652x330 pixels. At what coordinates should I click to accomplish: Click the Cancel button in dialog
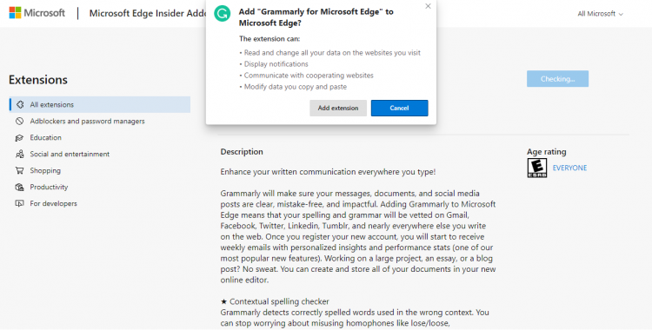(x=399, y=108)
